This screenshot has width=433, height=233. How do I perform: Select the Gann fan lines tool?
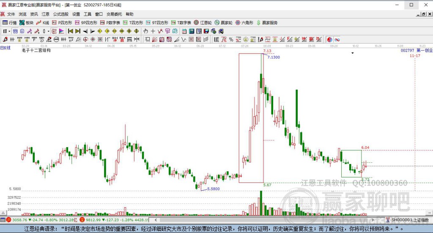(x=155, y=39)
